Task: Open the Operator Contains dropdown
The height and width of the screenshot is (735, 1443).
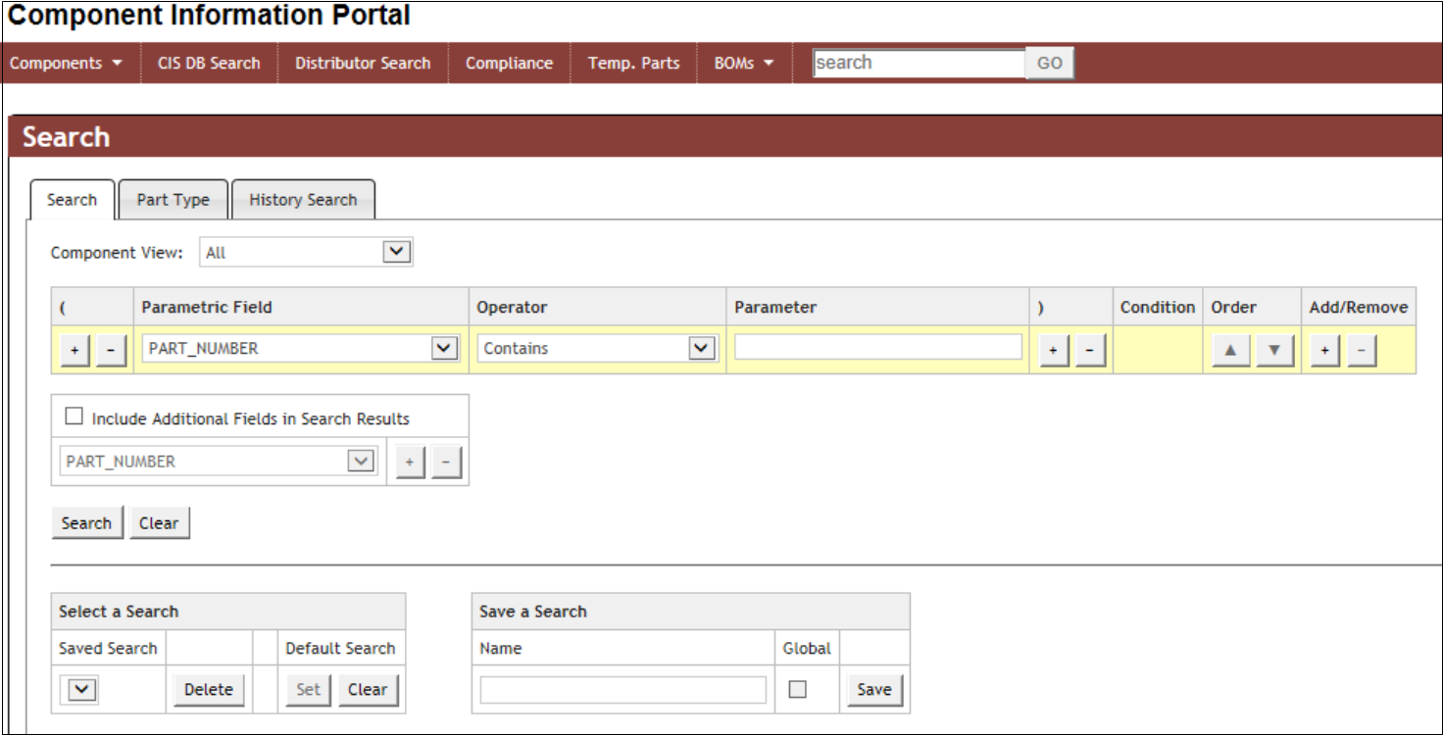Action: click(x=701, y=348)
